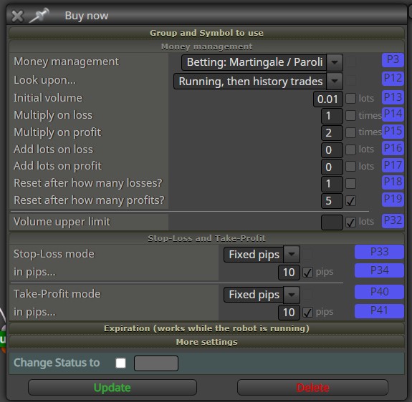This screenshot has height=402, width=412.
Task: Click Reset after how many losses field
Action: pyautogui.click(x=332, y=184)
